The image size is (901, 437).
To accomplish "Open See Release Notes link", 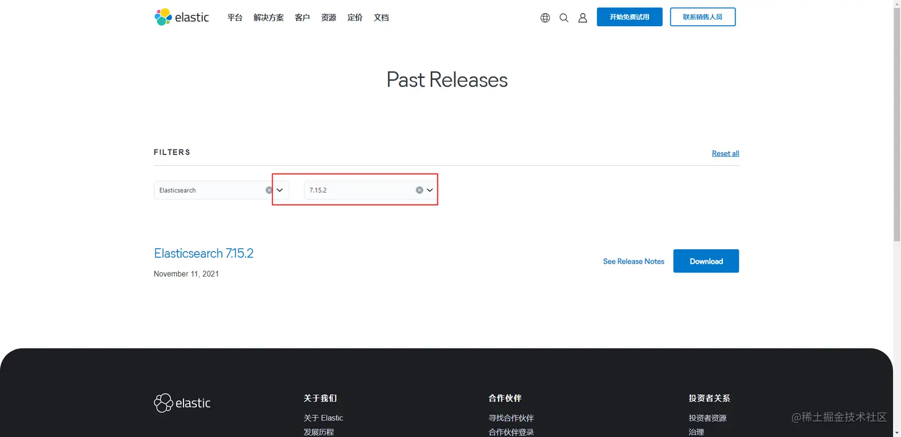I will coord(633,261).
